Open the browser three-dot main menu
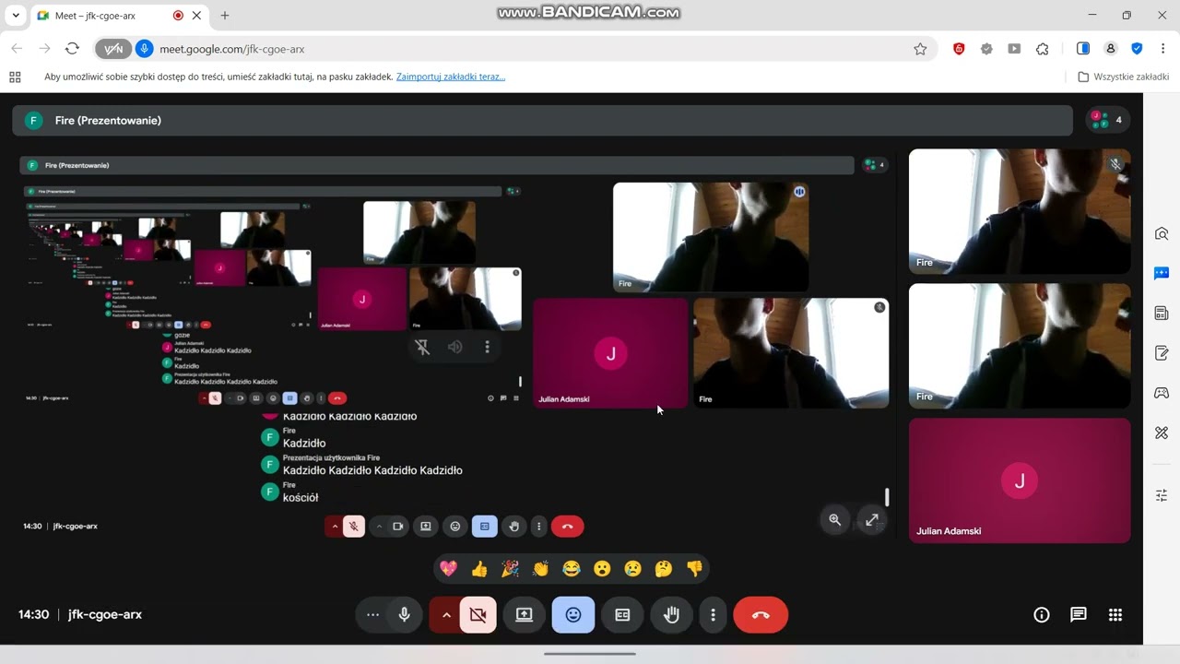This screenshot has height=664, width=1180. (1163, 49)
